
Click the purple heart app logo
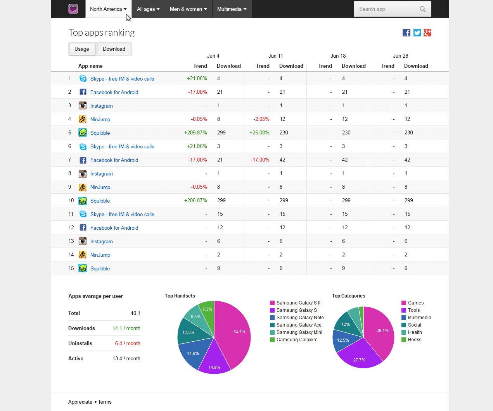pos(73,9)
